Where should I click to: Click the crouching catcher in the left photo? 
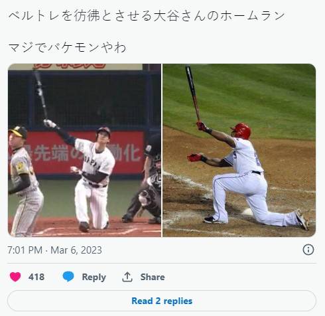pos(144,194)
